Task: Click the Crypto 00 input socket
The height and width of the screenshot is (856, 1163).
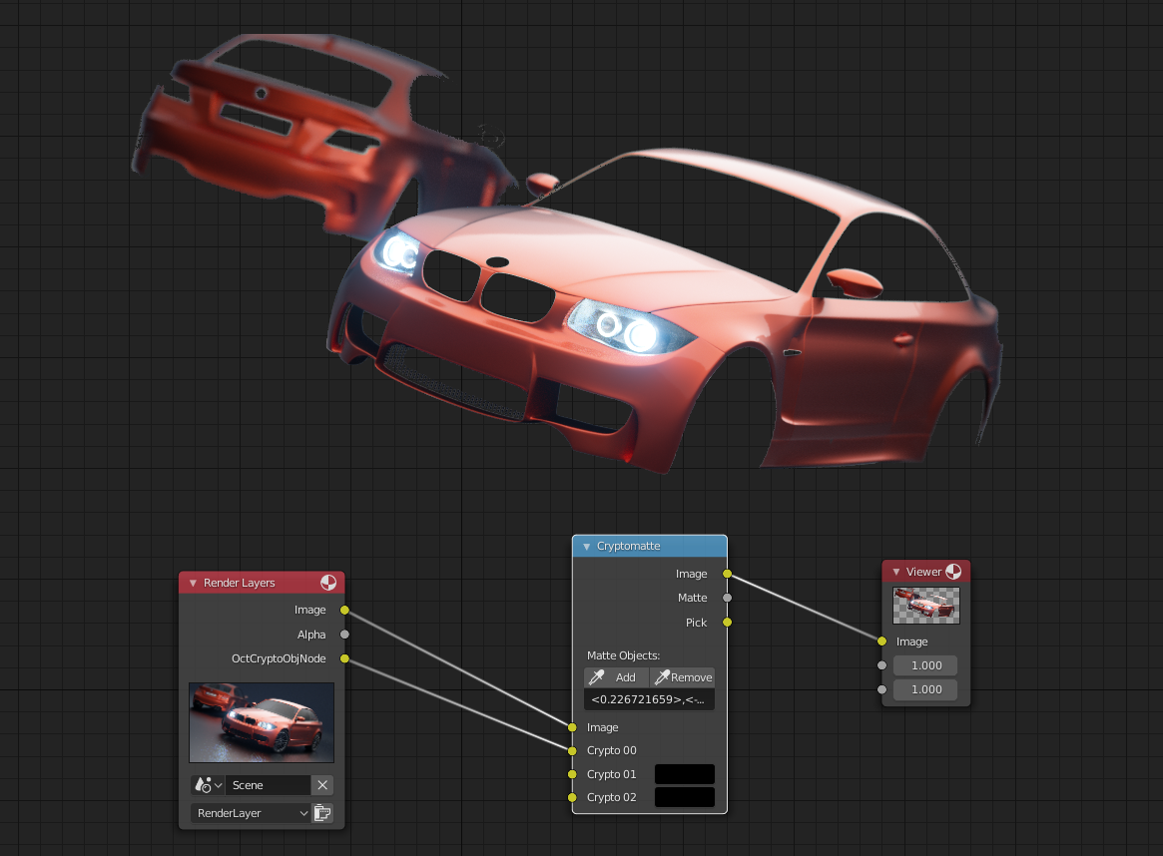Action: coord(573,751)
